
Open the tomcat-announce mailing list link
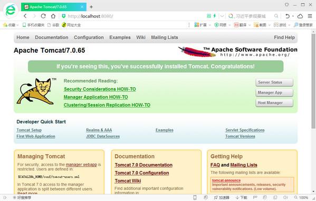click(x=226, y=180)
